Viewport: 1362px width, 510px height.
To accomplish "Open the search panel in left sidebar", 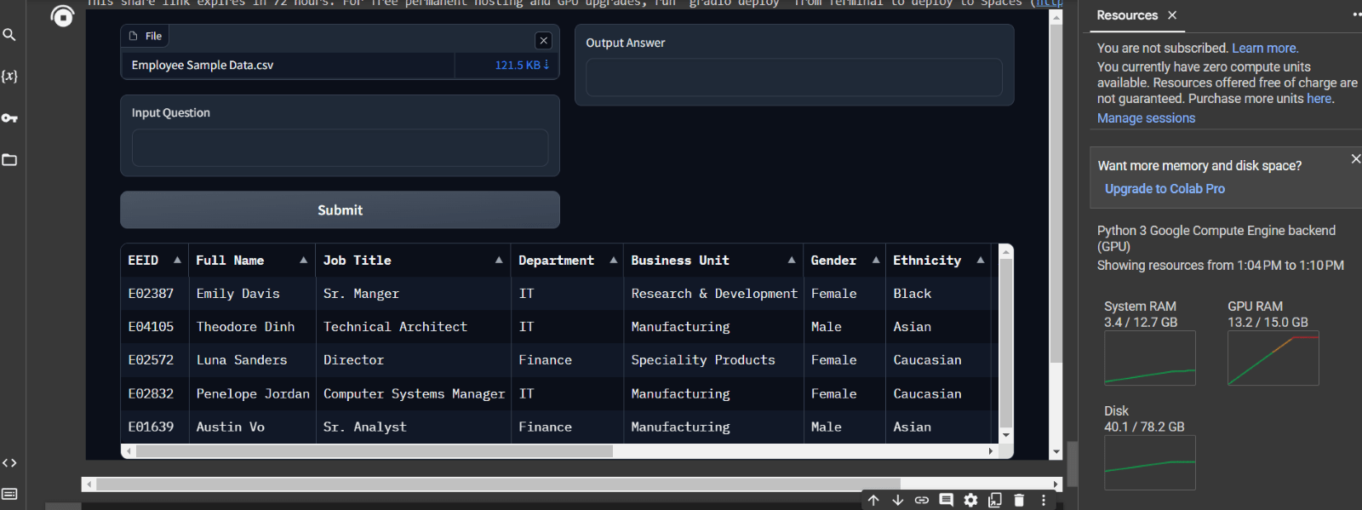I will tap(9, 35).
